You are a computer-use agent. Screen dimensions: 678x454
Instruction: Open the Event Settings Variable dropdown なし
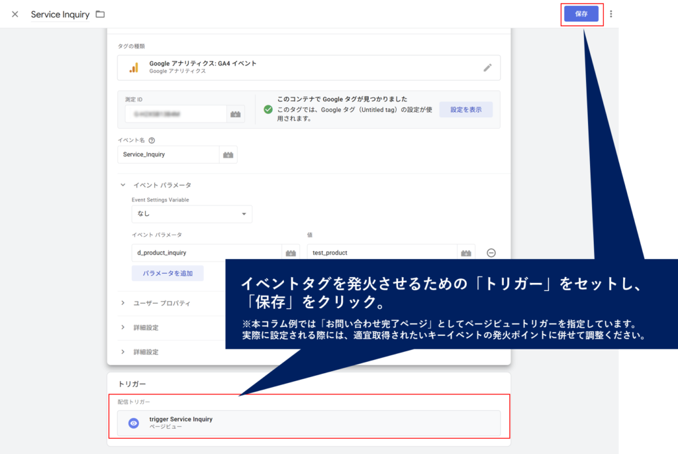[191, 214]
